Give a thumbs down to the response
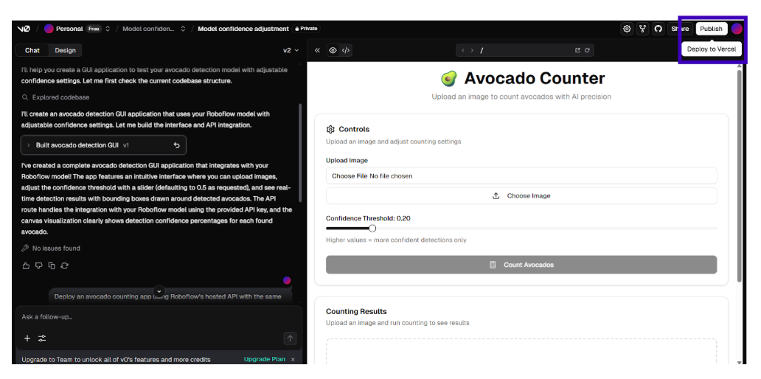 (39, 265)
